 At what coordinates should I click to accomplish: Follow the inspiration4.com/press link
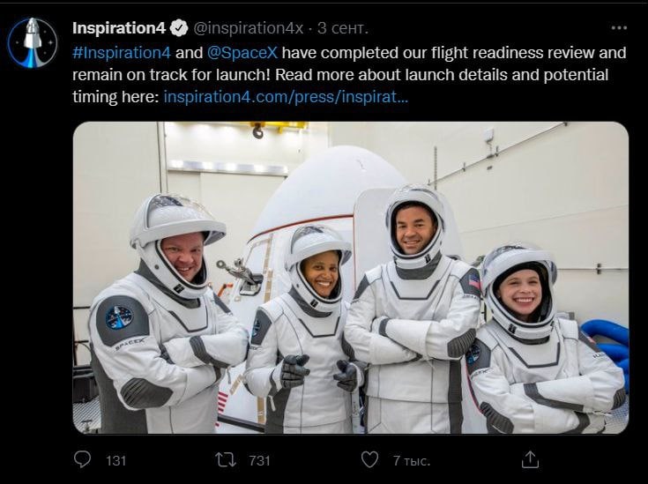coord(286,97)
